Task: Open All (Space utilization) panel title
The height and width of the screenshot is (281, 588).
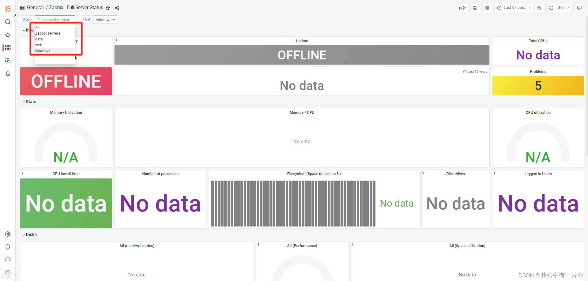Action: [467, 246]
